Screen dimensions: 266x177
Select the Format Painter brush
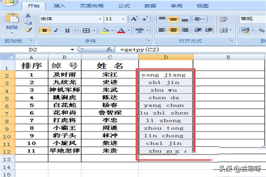[x=28, y=30]
